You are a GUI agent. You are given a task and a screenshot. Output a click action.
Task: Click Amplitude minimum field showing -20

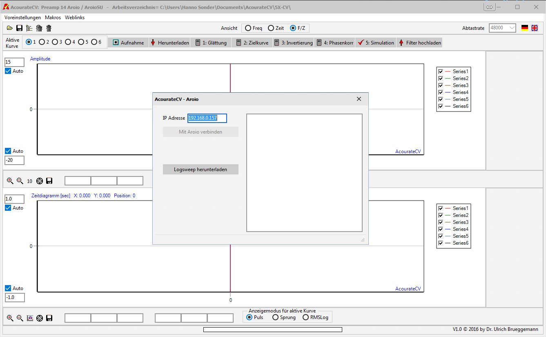[x=14, y=160]
